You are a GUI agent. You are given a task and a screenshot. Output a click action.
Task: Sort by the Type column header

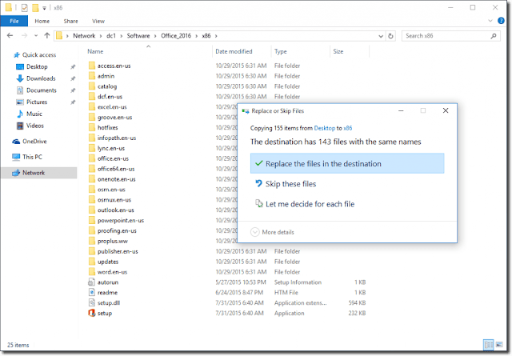tap(280, 52)
